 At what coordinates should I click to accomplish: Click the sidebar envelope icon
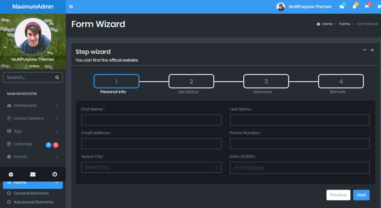coord(33,174)
